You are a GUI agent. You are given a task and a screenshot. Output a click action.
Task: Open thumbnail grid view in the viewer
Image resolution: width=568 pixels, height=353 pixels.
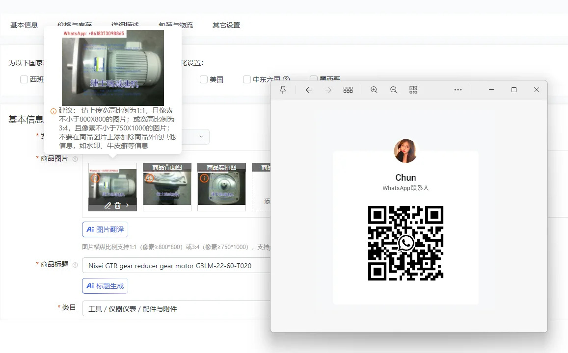(348, 90)
